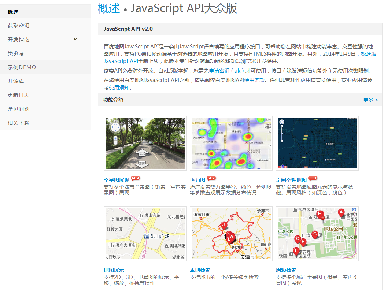
Task: Click the 洪山广场 metro station icon
Action: pos(147,236)
